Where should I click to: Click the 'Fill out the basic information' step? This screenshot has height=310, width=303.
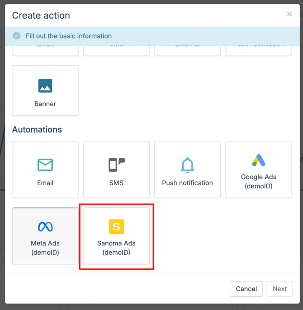point(69,36)
